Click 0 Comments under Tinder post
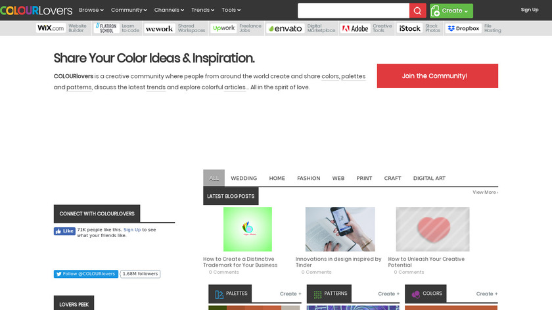 [x=316, y=272]
